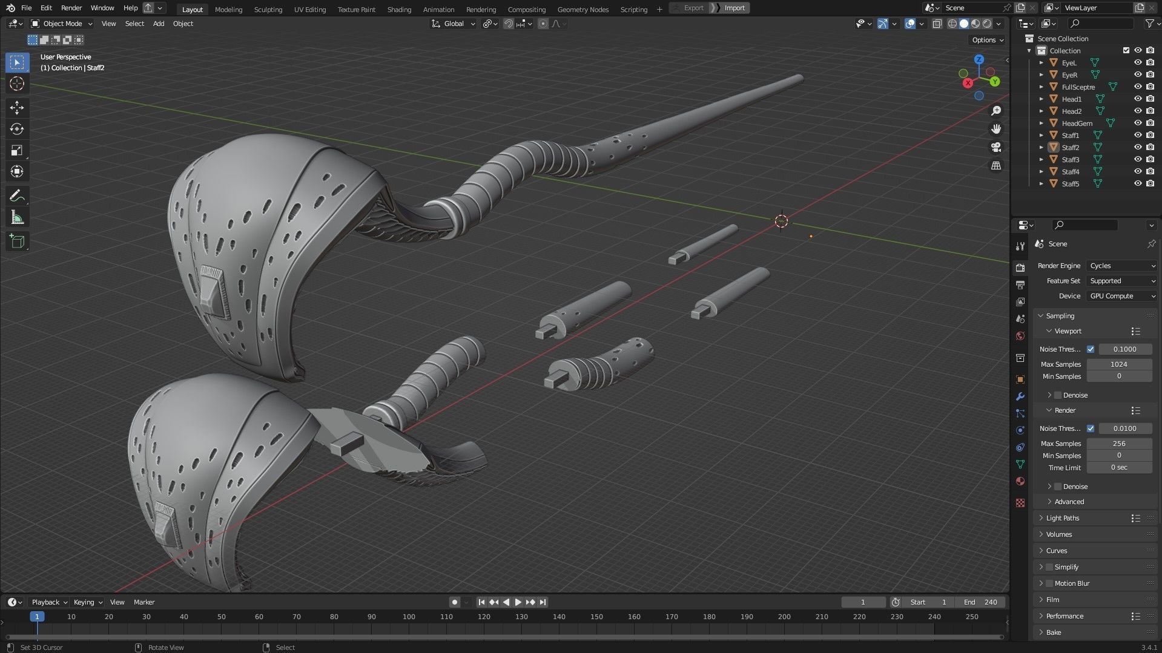Play the animation forward
This screenshot has width=1162, height=653.
(x=518, y=602)
